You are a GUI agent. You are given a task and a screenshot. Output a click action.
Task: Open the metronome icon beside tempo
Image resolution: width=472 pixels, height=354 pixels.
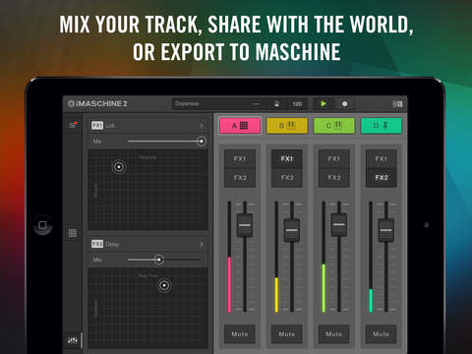click(276, 104)
